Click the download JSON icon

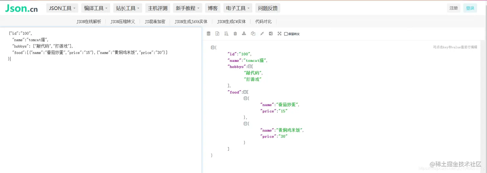(244, 34)
